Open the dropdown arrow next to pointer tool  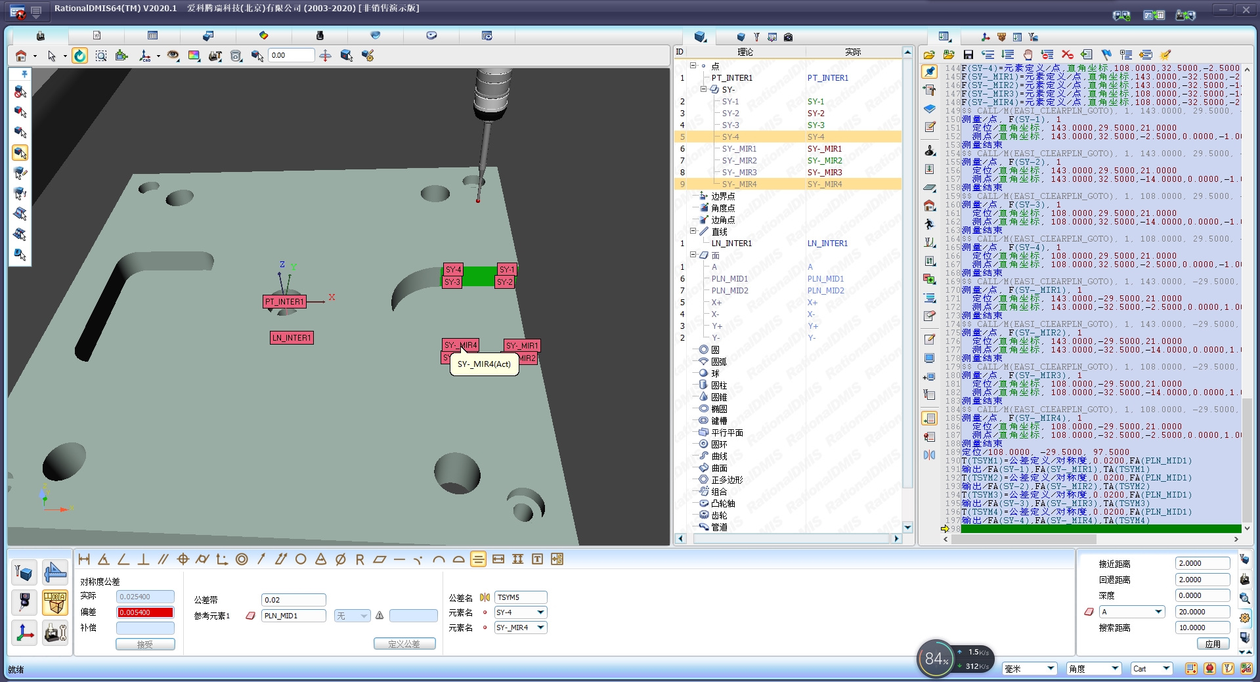click(x=65, y=56)
